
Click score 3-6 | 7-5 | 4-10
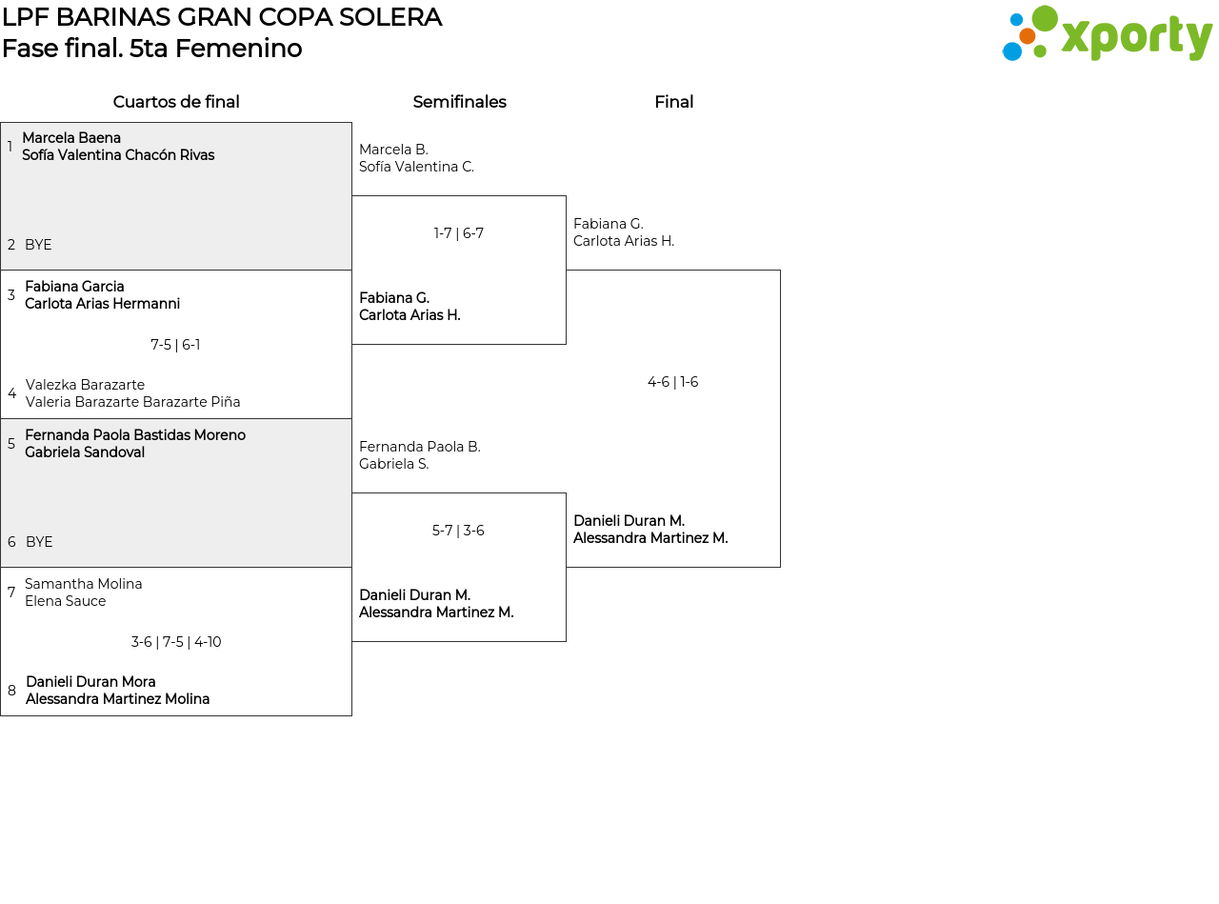[x=176, y=642]
